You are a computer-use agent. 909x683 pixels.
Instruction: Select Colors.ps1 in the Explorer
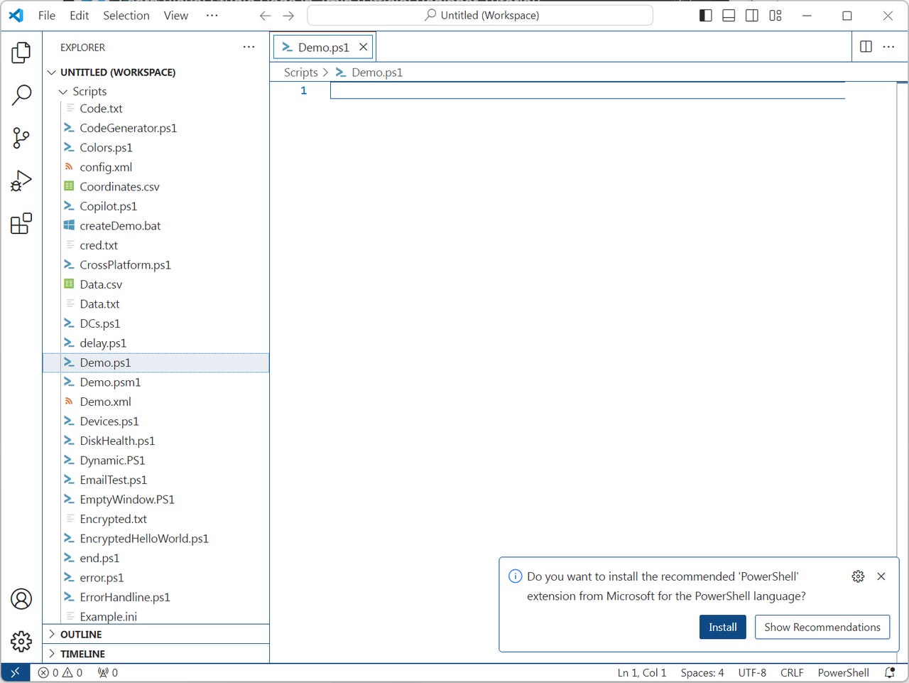[x=107, y=147]
